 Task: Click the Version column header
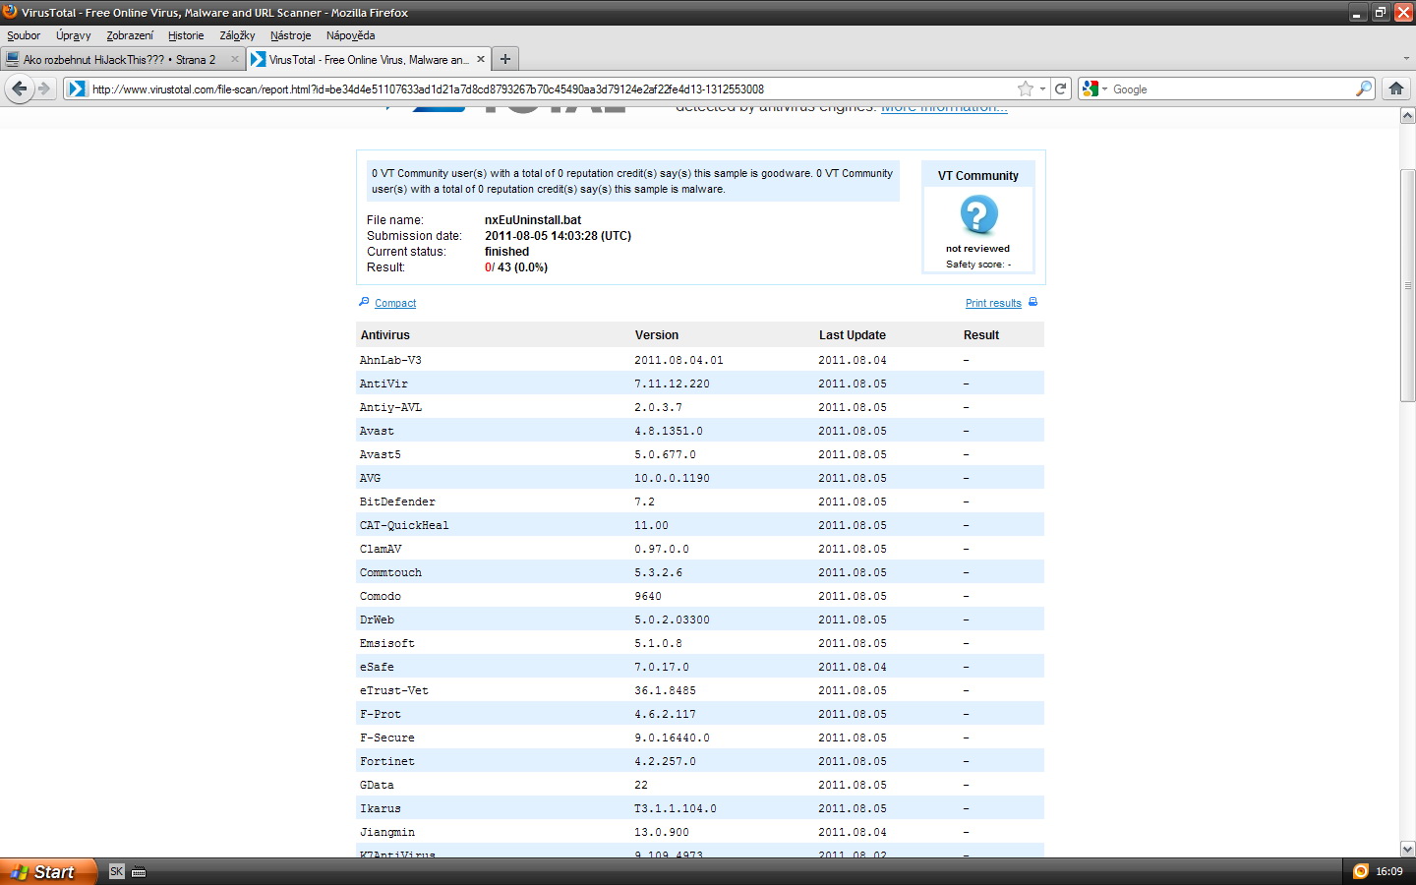[657, 335]
